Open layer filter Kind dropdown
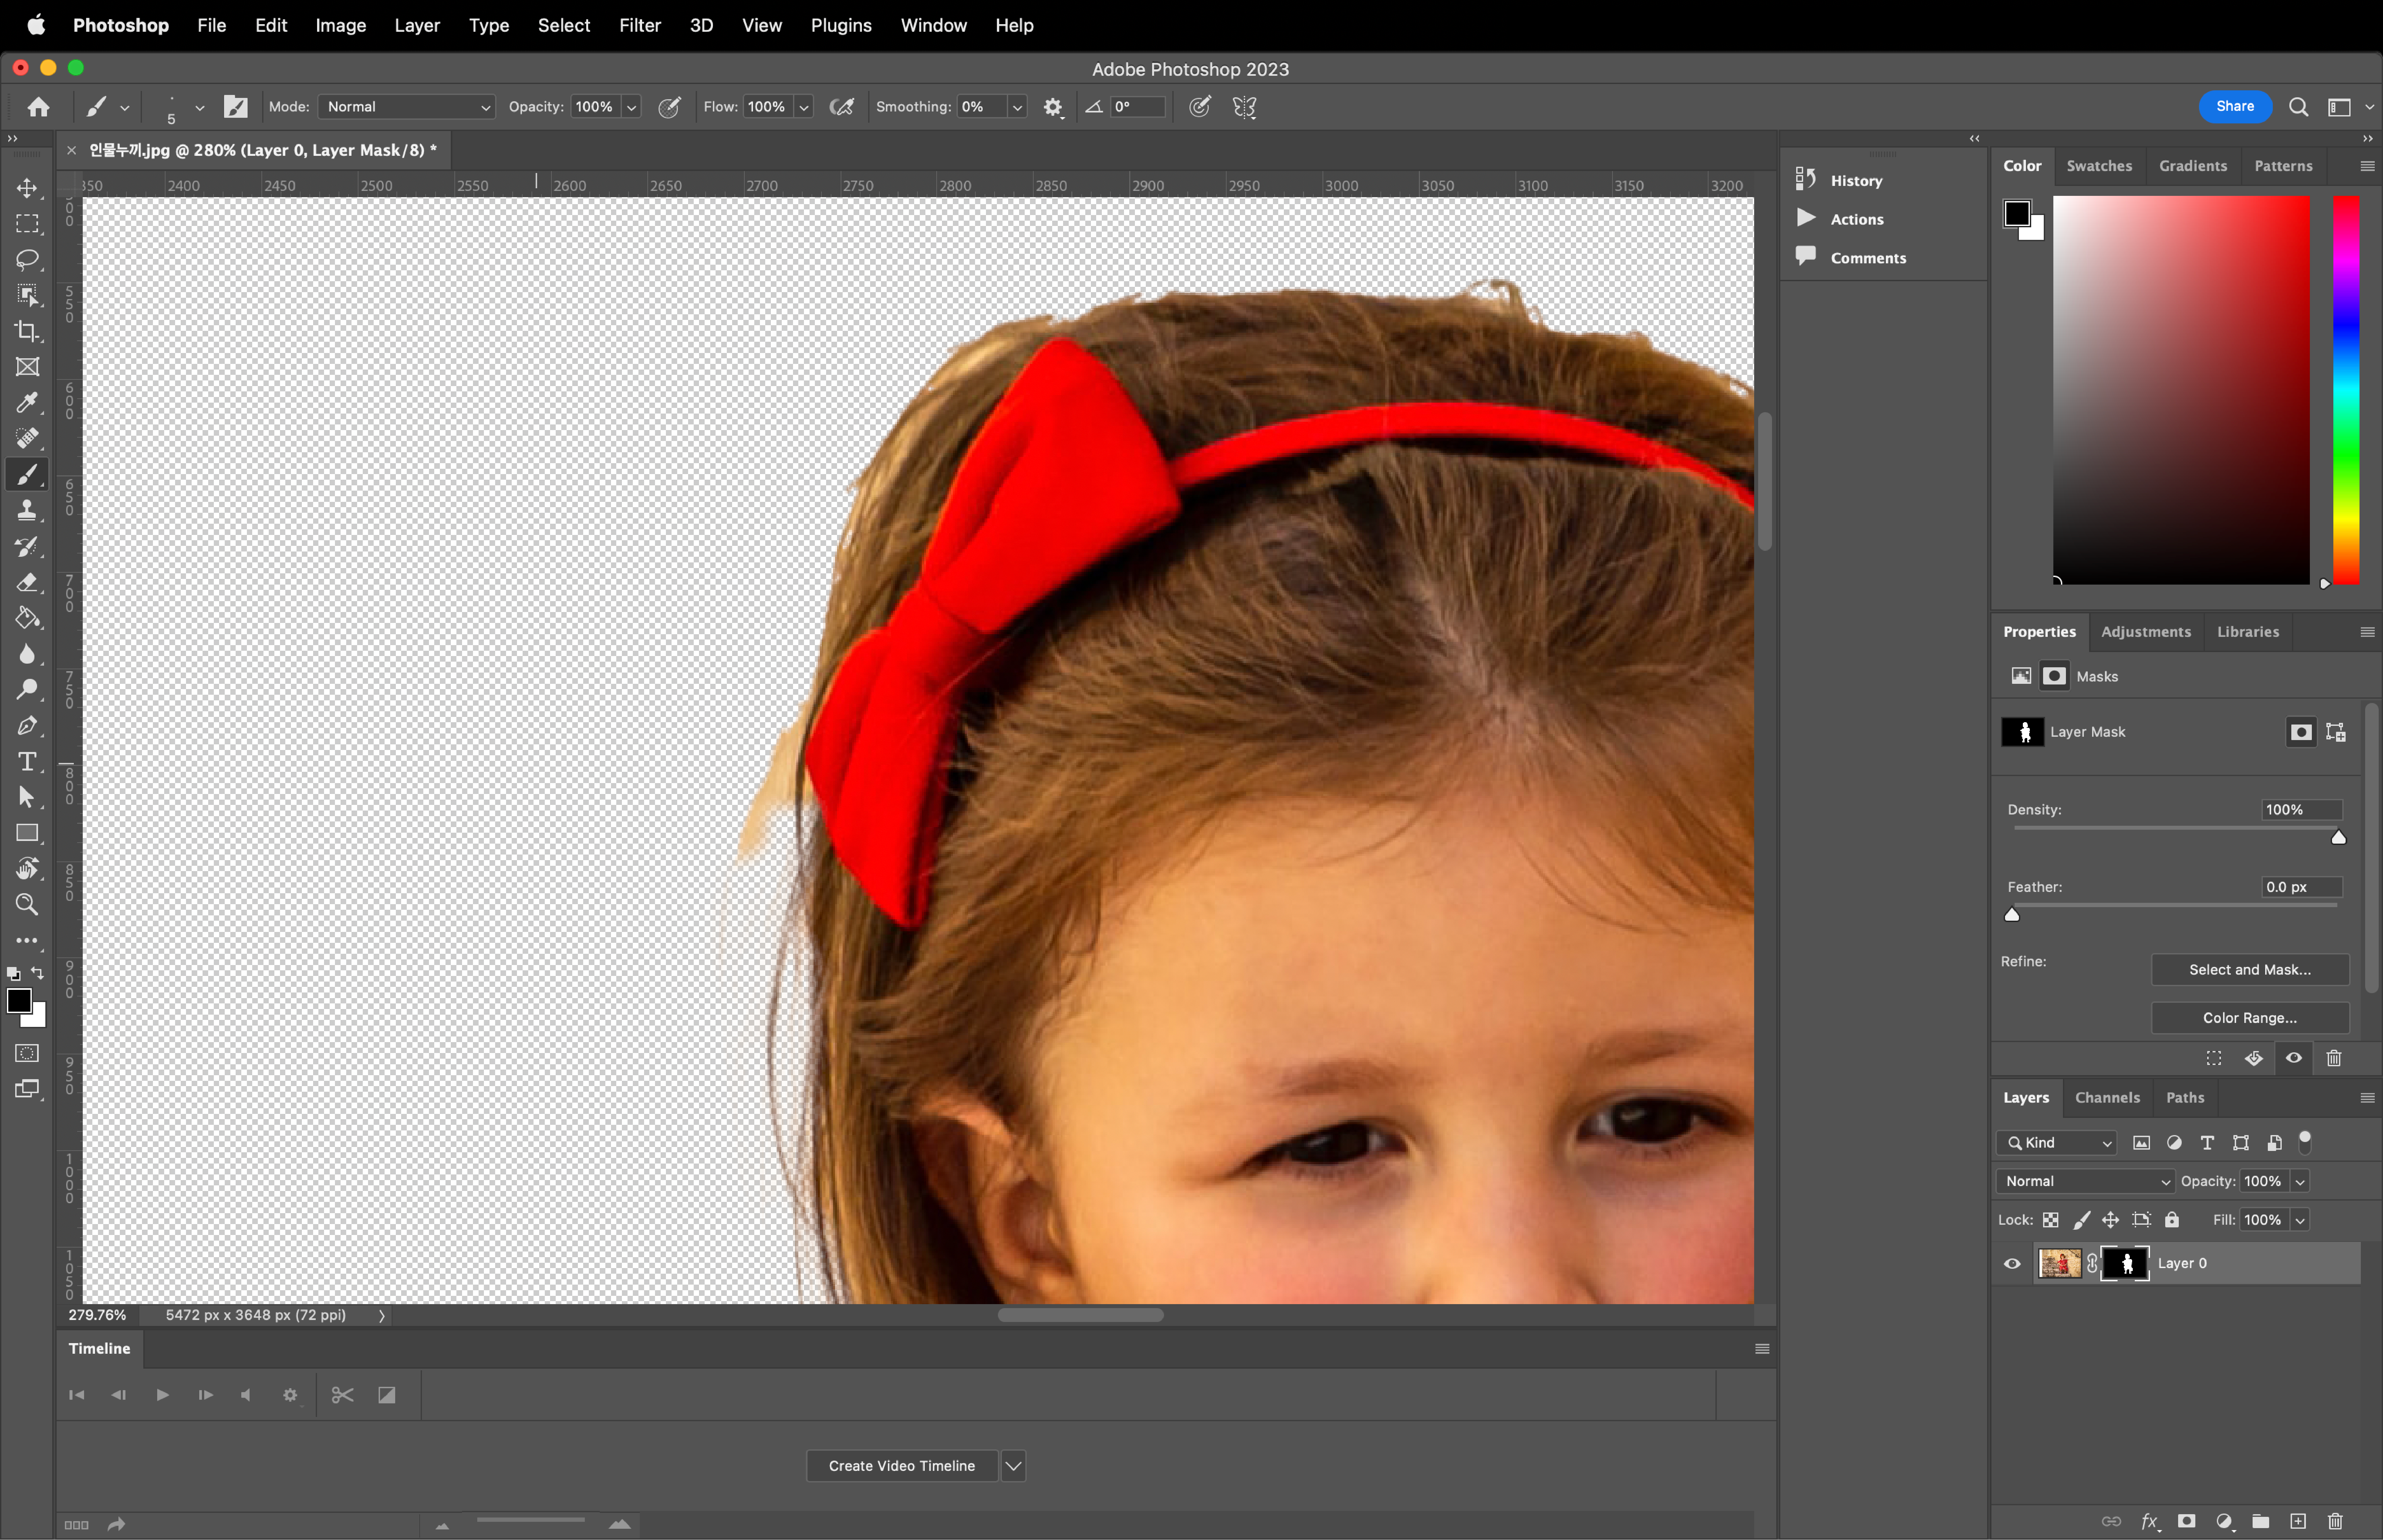2383x1540 pixels. (2057, 1143)
